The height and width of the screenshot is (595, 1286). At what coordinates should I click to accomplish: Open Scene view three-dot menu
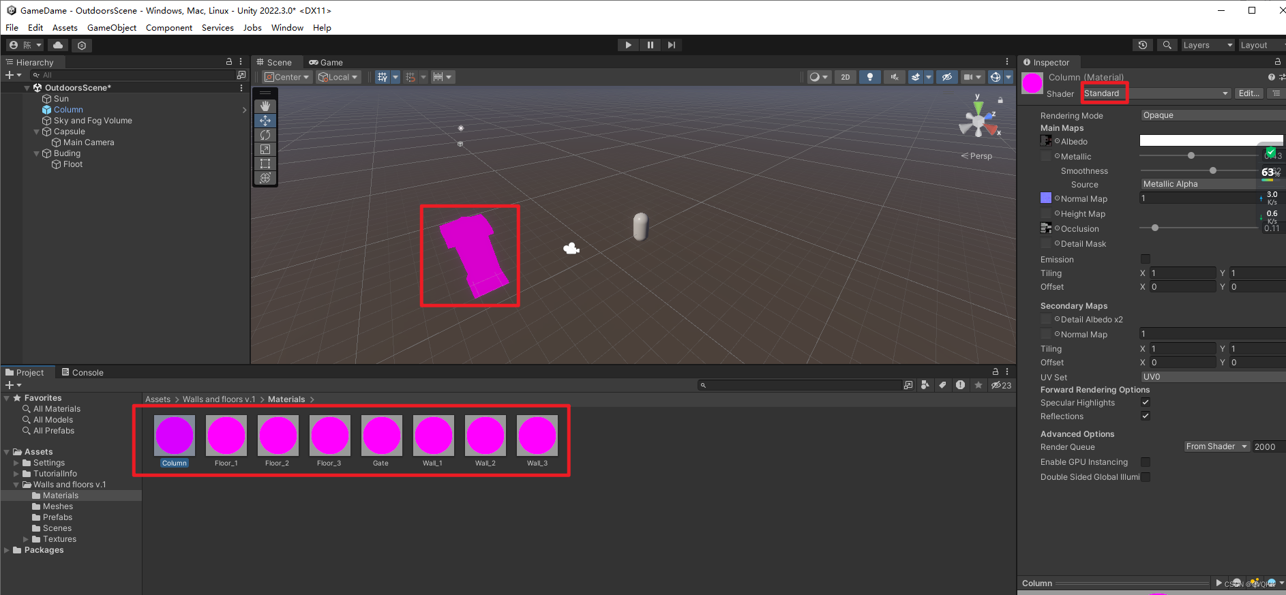[x=1007, y=62]
